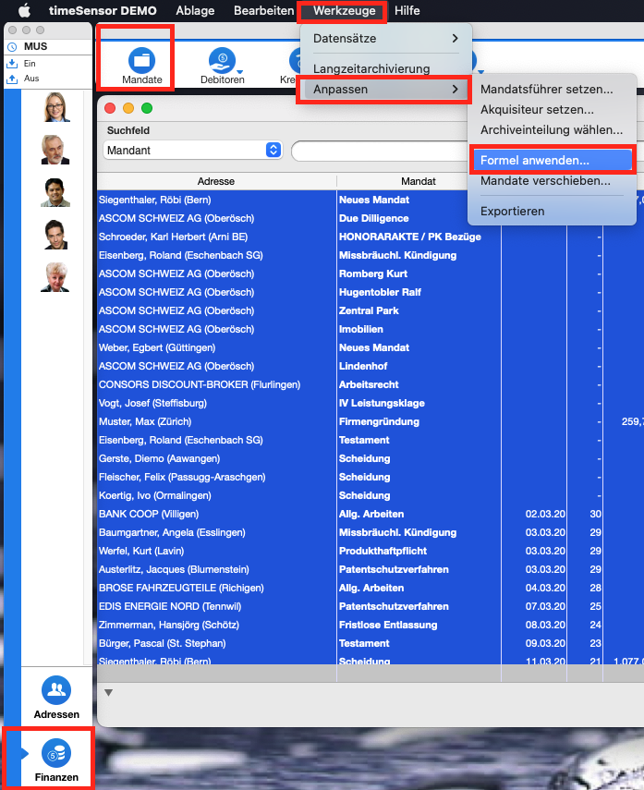This screenshot has width=644, height=790.
Task: Sort by the Adresse column header
Action: point(216,181)
